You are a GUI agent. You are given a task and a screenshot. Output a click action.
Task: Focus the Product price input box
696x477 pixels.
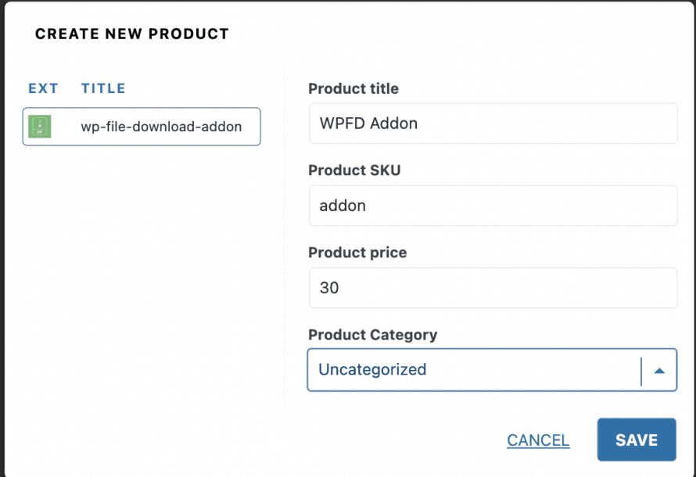pyautogui.click(x=493, y=288)
